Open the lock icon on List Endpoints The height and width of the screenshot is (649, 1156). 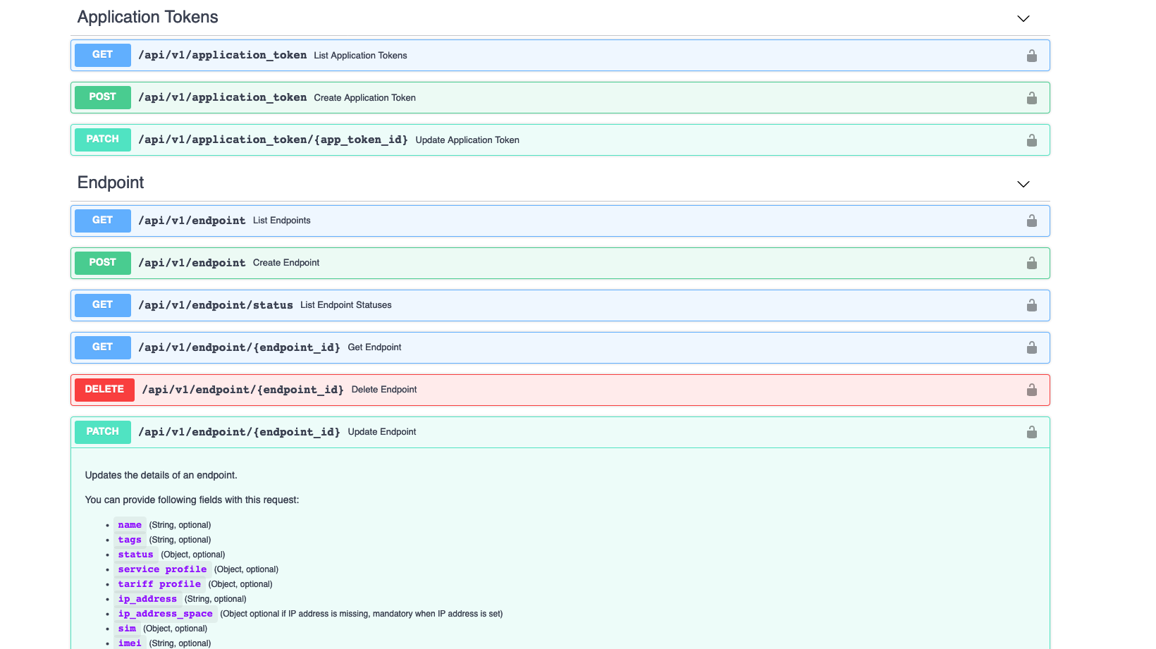1032,221
